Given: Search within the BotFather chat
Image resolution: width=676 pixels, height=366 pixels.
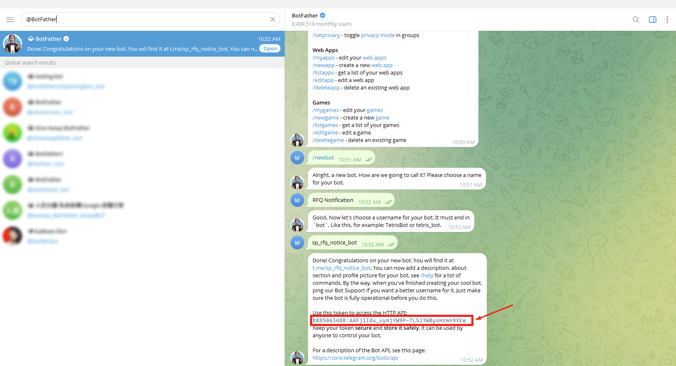Looking at the screenshot, I should (636, 20).
